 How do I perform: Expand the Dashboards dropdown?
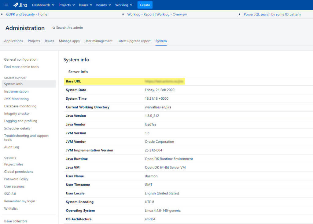tap(43, 5)
